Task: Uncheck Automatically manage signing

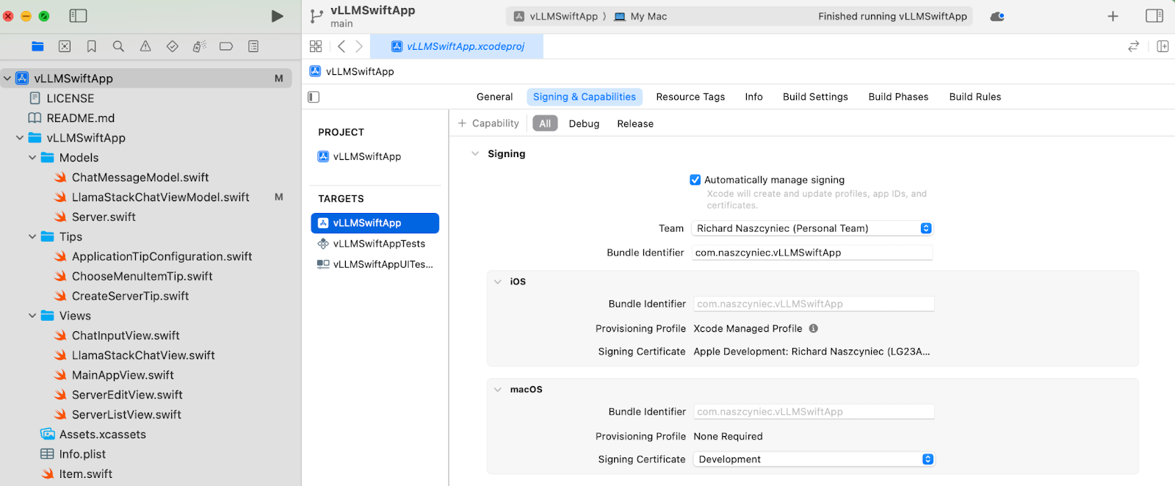Action: point(695,180)
